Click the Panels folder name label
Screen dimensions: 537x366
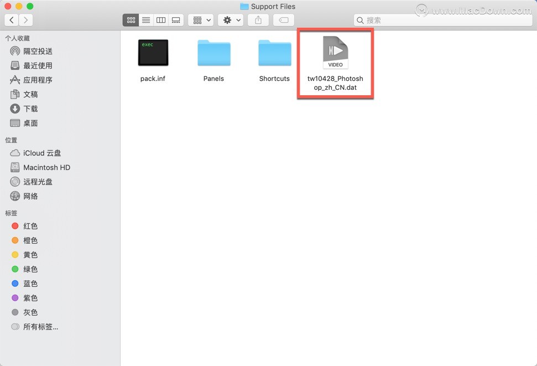pyautogui.click(x=213, y=79)
